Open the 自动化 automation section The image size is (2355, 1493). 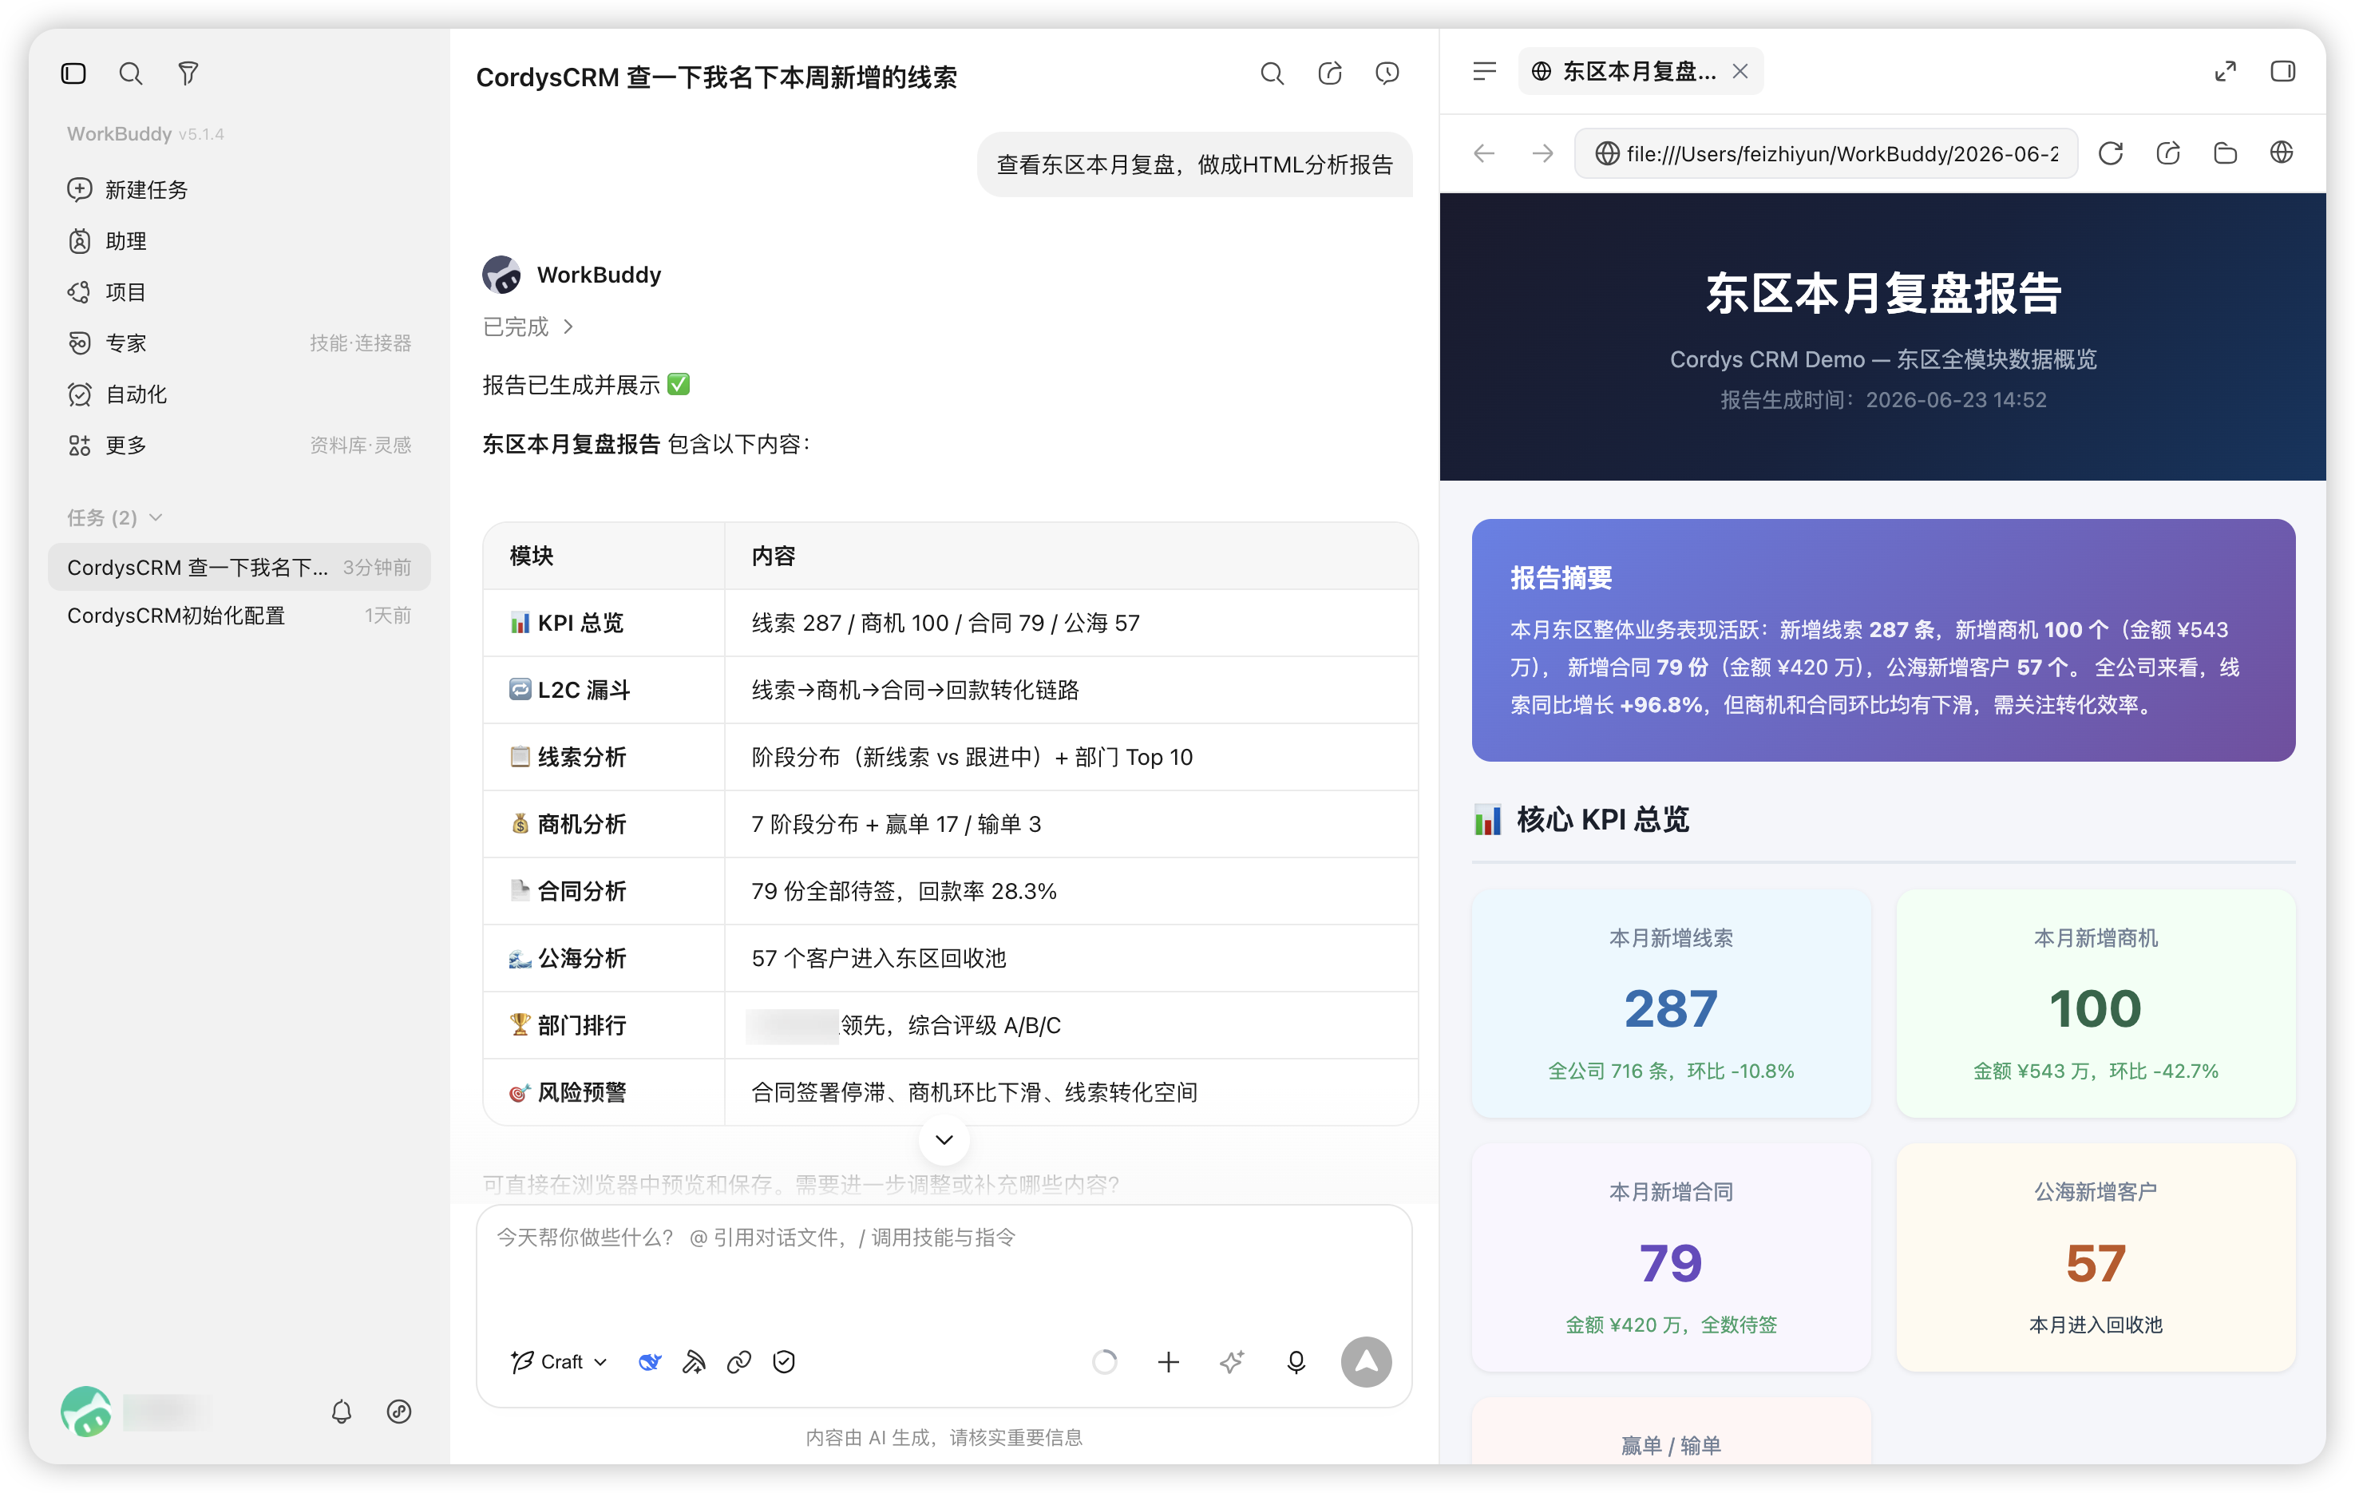pyautogui.click(x=239, y=394)
